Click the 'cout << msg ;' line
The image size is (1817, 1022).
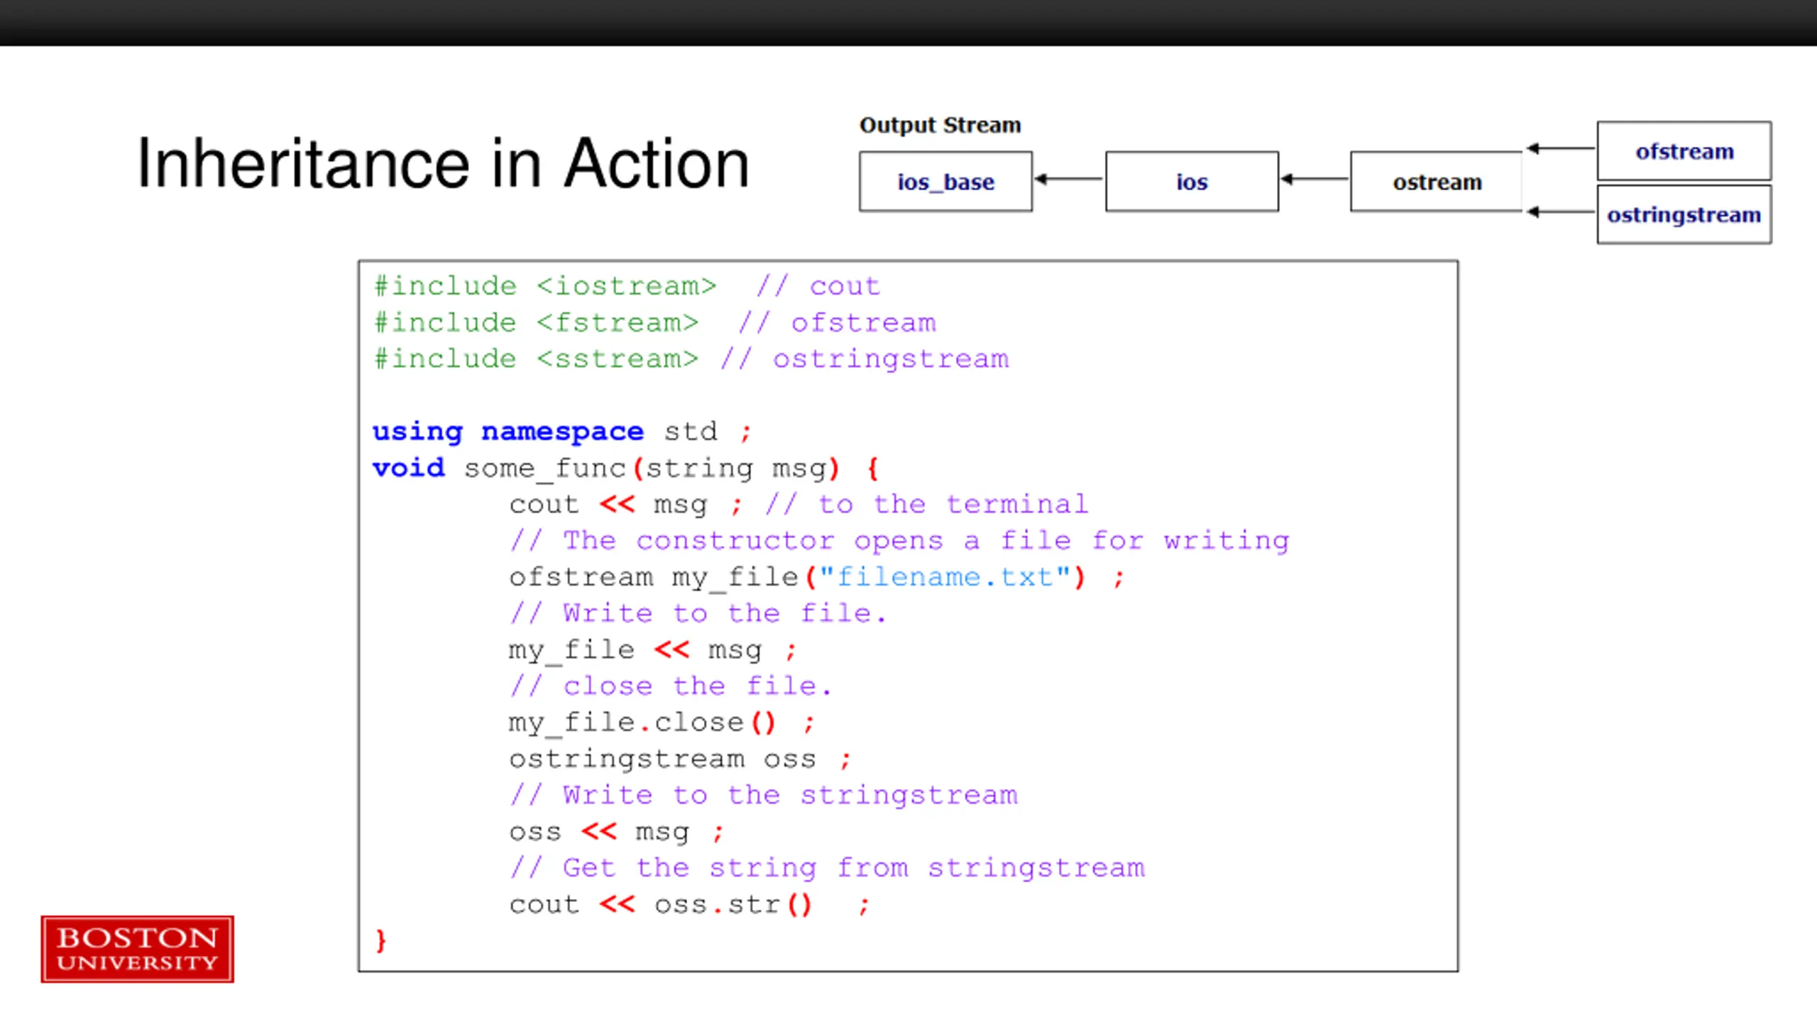click(625, 505)
